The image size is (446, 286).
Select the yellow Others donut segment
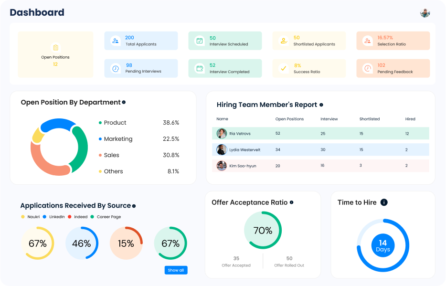coord(38,136)
